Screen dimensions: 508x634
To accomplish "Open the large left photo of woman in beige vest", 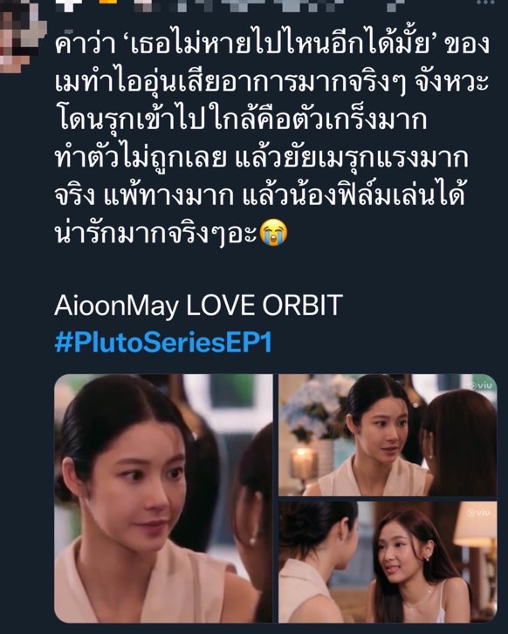I will tap(163, 498).
